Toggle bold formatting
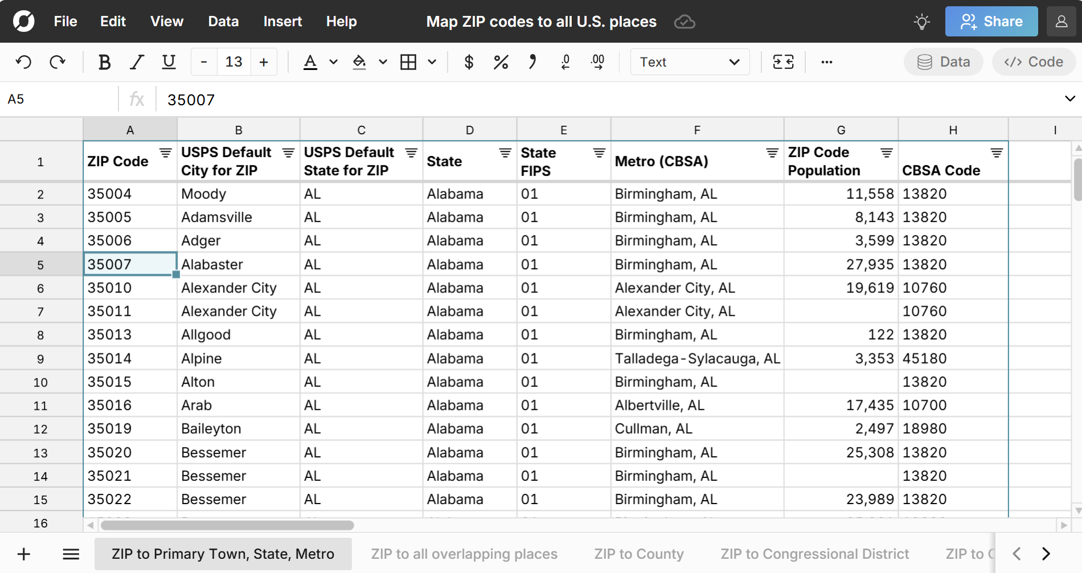The image size is (1082, 573). coord(104,62)
